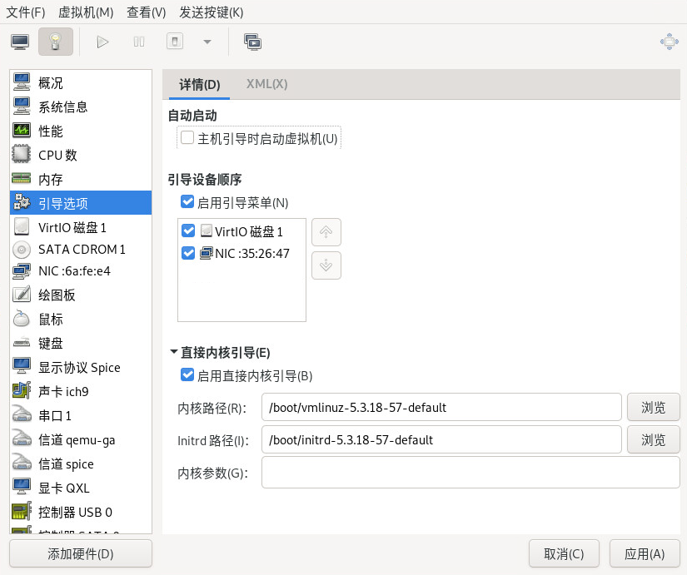Collapse the direct kernel boot section
The image size is (687, 575).
point(173,352)
